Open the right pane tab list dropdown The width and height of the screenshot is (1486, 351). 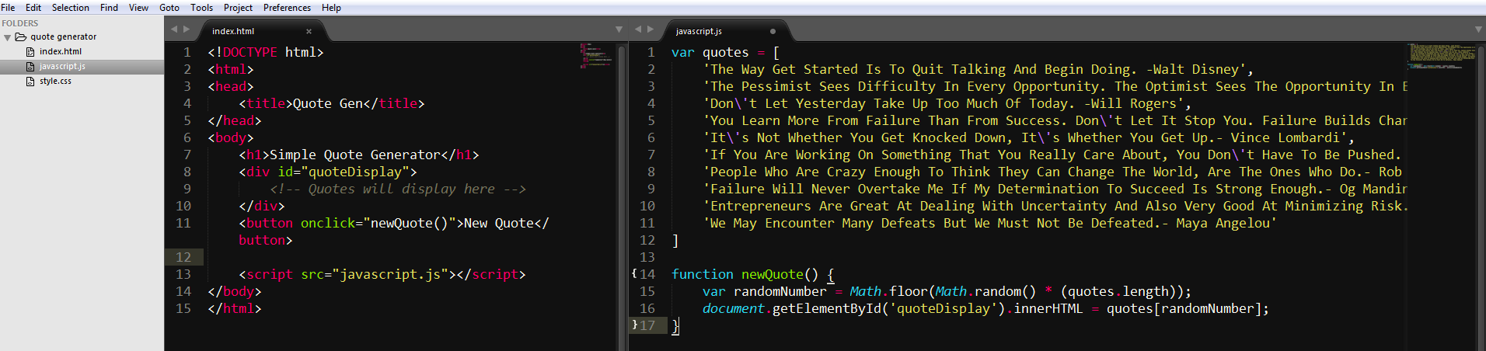(x=1479, y=30)
